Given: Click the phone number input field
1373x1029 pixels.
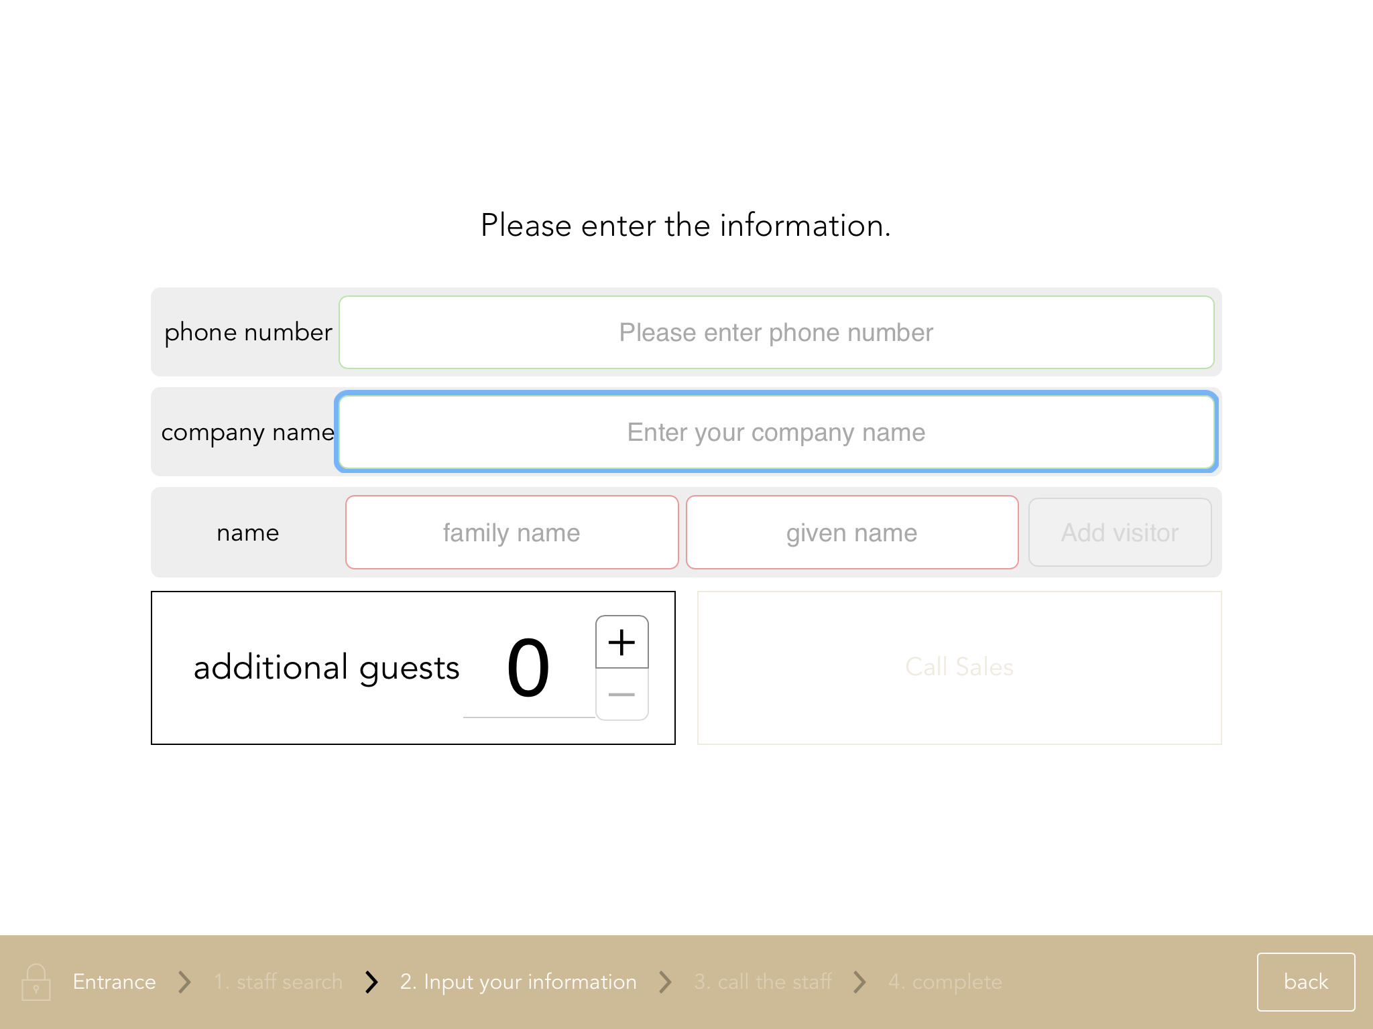Looking at the screenshot, I should click(x=775, y=332).
